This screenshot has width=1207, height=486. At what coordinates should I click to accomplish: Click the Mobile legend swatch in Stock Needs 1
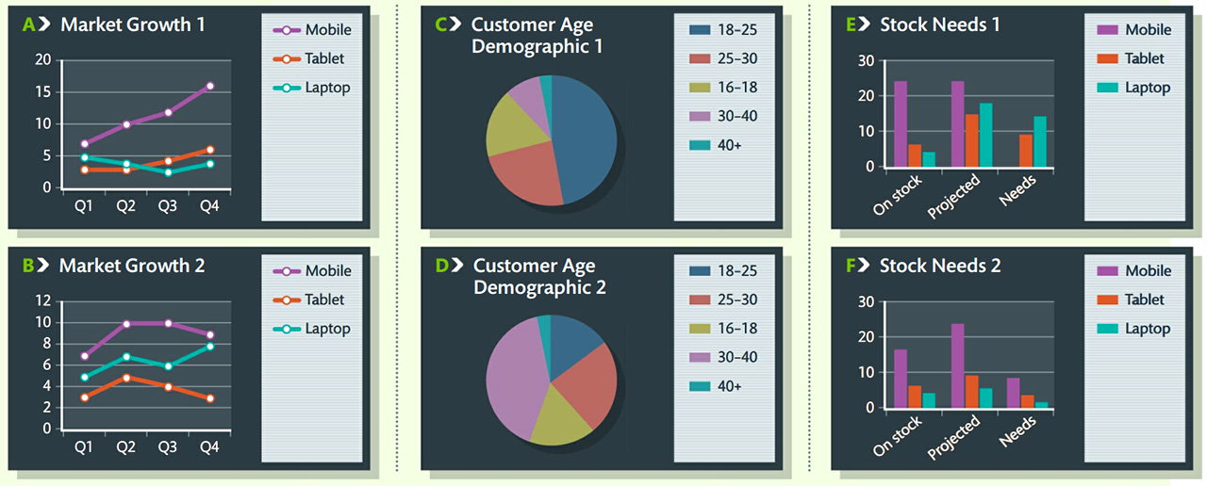pyautogui.click(x=1106, y=30)
